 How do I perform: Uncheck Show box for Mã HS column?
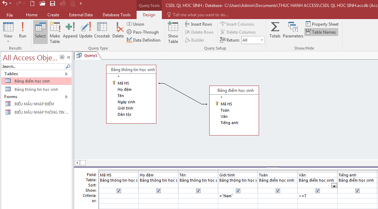[x=119, y=191]
